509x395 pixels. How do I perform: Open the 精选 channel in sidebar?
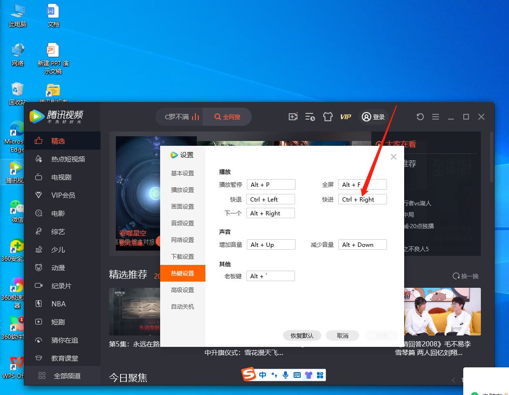62,141
